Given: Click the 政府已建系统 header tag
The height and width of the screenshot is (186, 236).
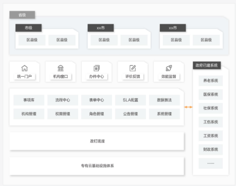Looking at the screenshot, I should click(x=207, y=65).
